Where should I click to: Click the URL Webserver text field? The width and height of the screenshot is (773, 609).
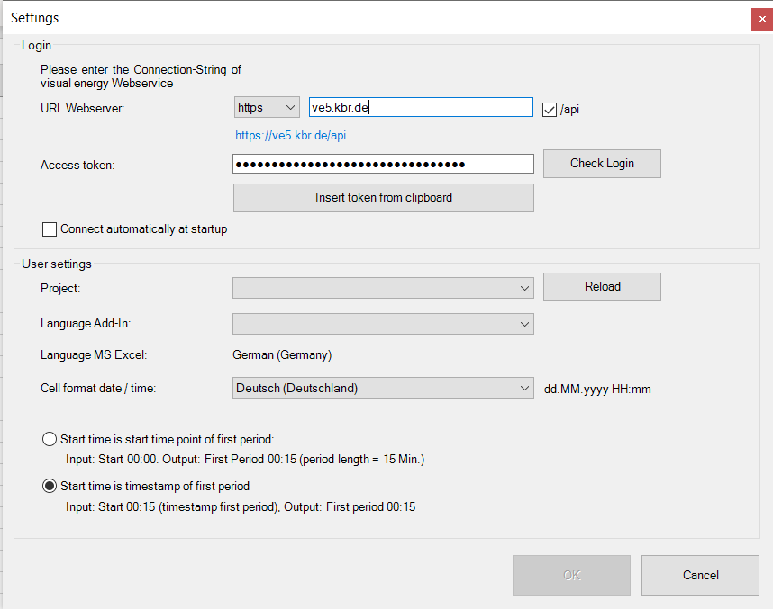(x=420, y=108)
